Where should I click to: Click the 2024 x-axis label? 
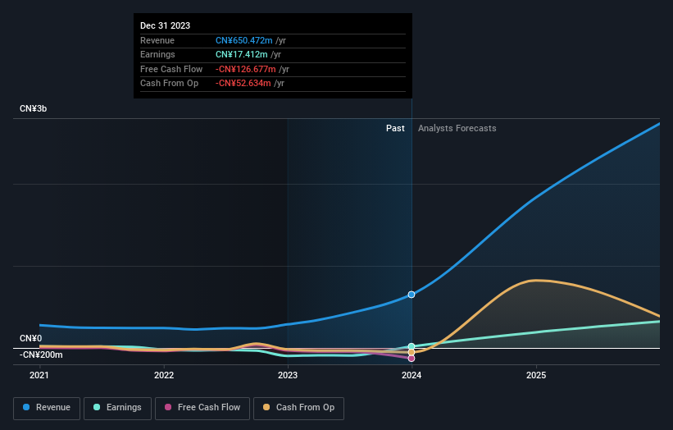click(x=412, y=376)
